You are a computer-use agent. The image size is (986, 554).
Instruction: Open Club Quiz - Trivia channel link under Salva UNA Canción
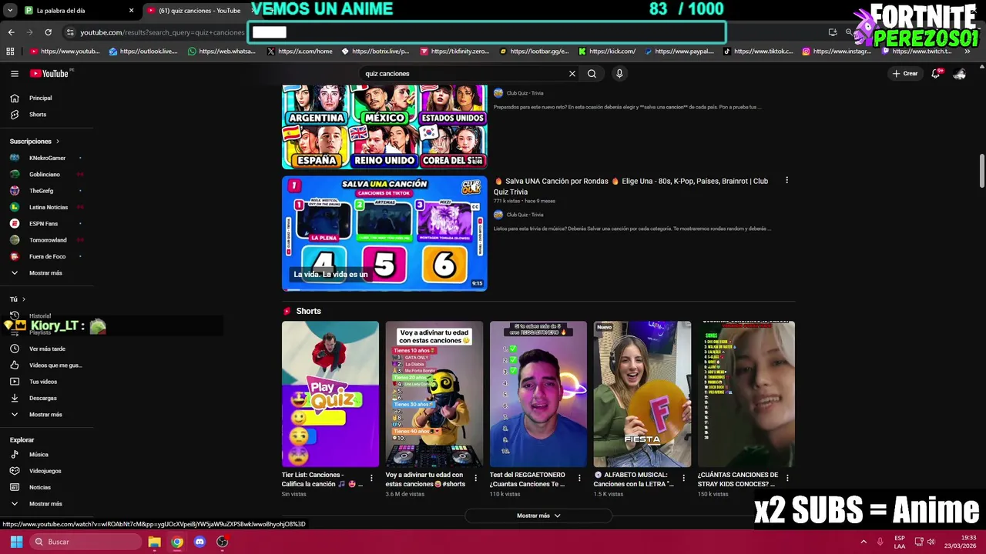click(525, 215)
